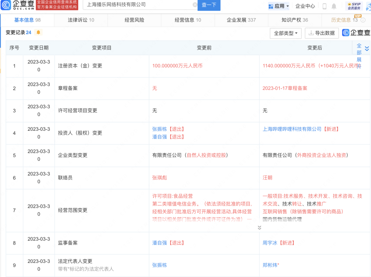Switch to the 法律诉讼 tab
The height and width of the screenshot is (277, 371).
81,20
